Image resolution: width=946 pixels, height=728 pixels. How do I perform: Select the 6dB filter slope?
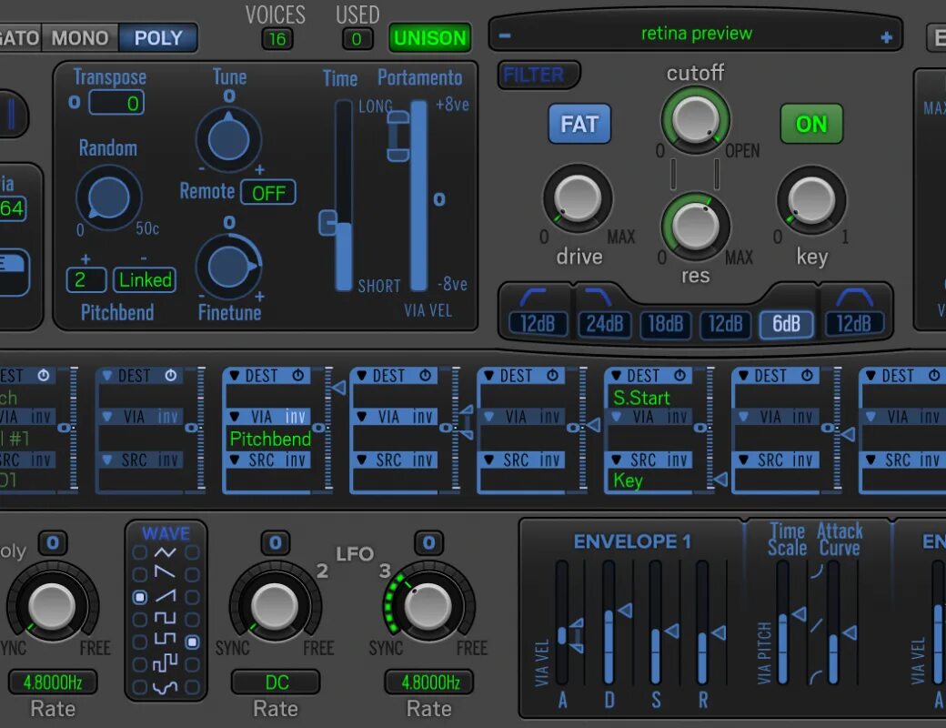pyautogui.click(x=786, y=324)
